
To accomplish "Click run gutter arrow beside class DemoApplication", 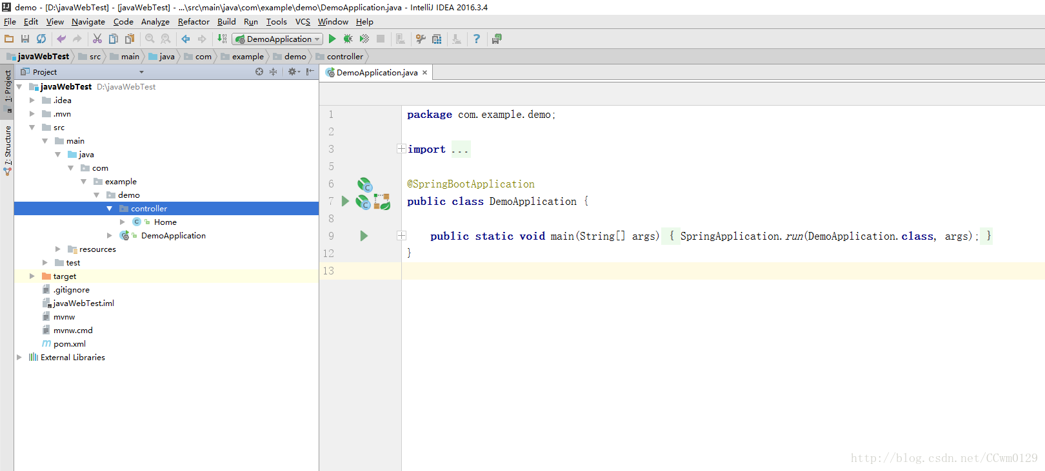I will (345, 201).
